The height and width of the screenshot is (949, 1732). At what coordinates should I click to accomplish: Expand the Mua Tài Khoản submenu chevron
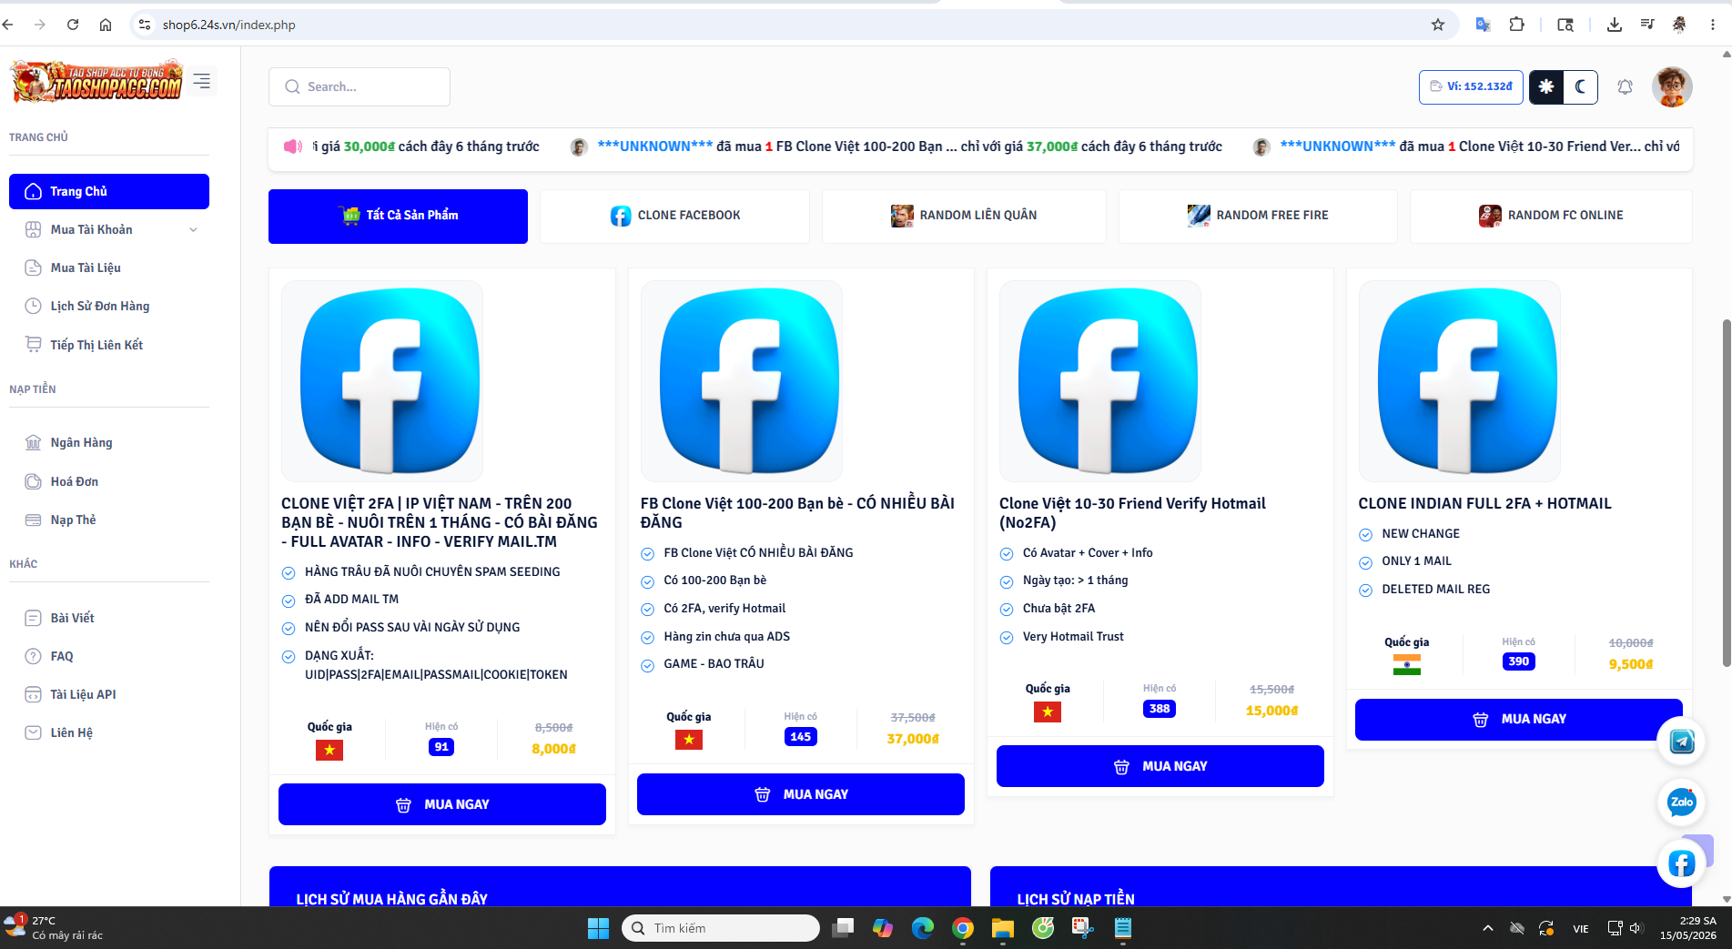click(x=193, y=230)
